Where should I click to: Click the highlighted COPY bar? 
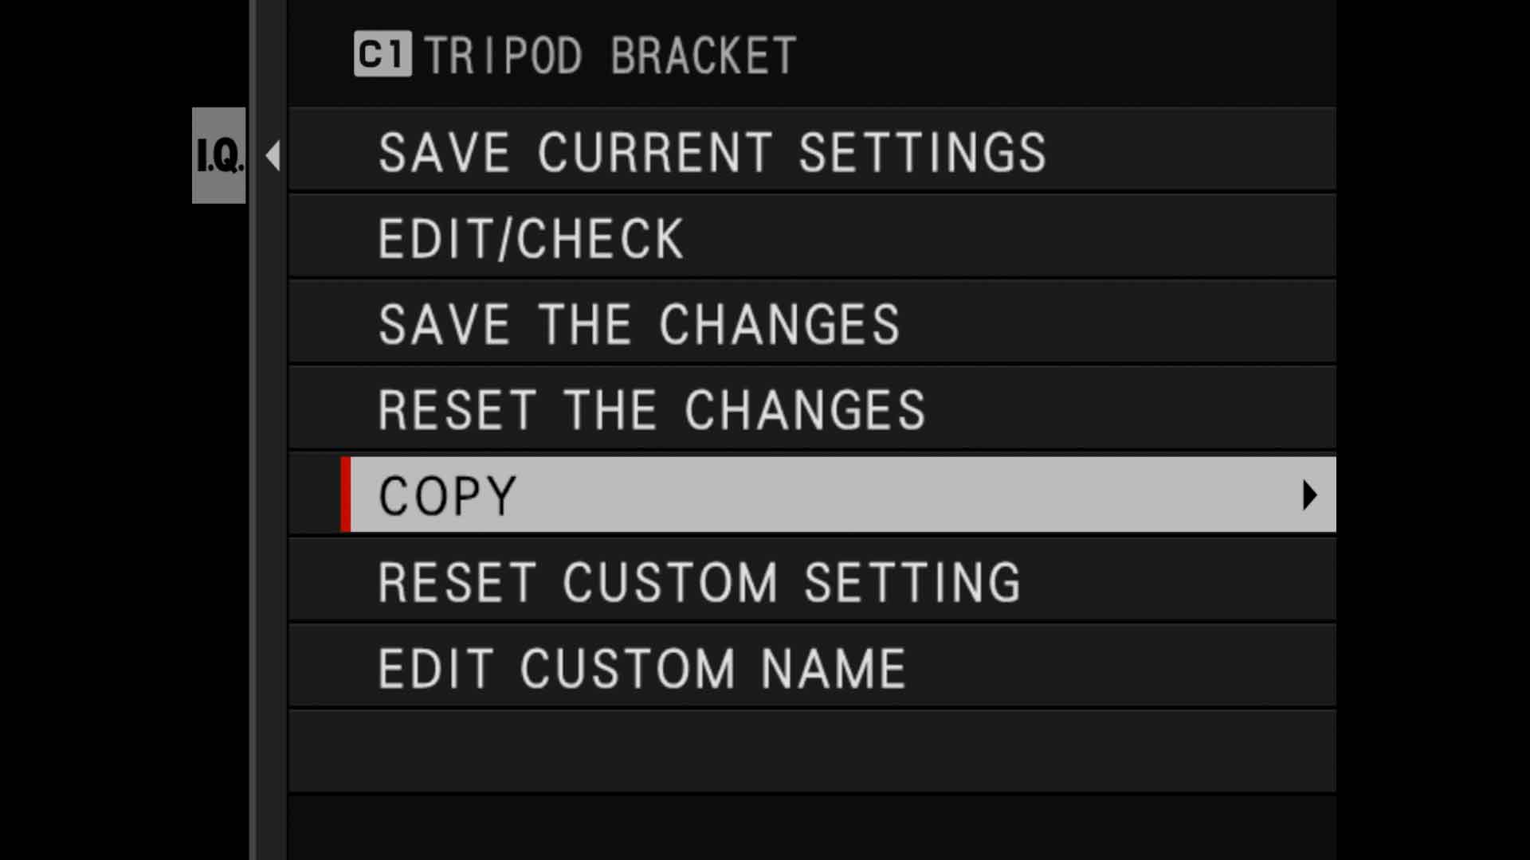(797, 494)
